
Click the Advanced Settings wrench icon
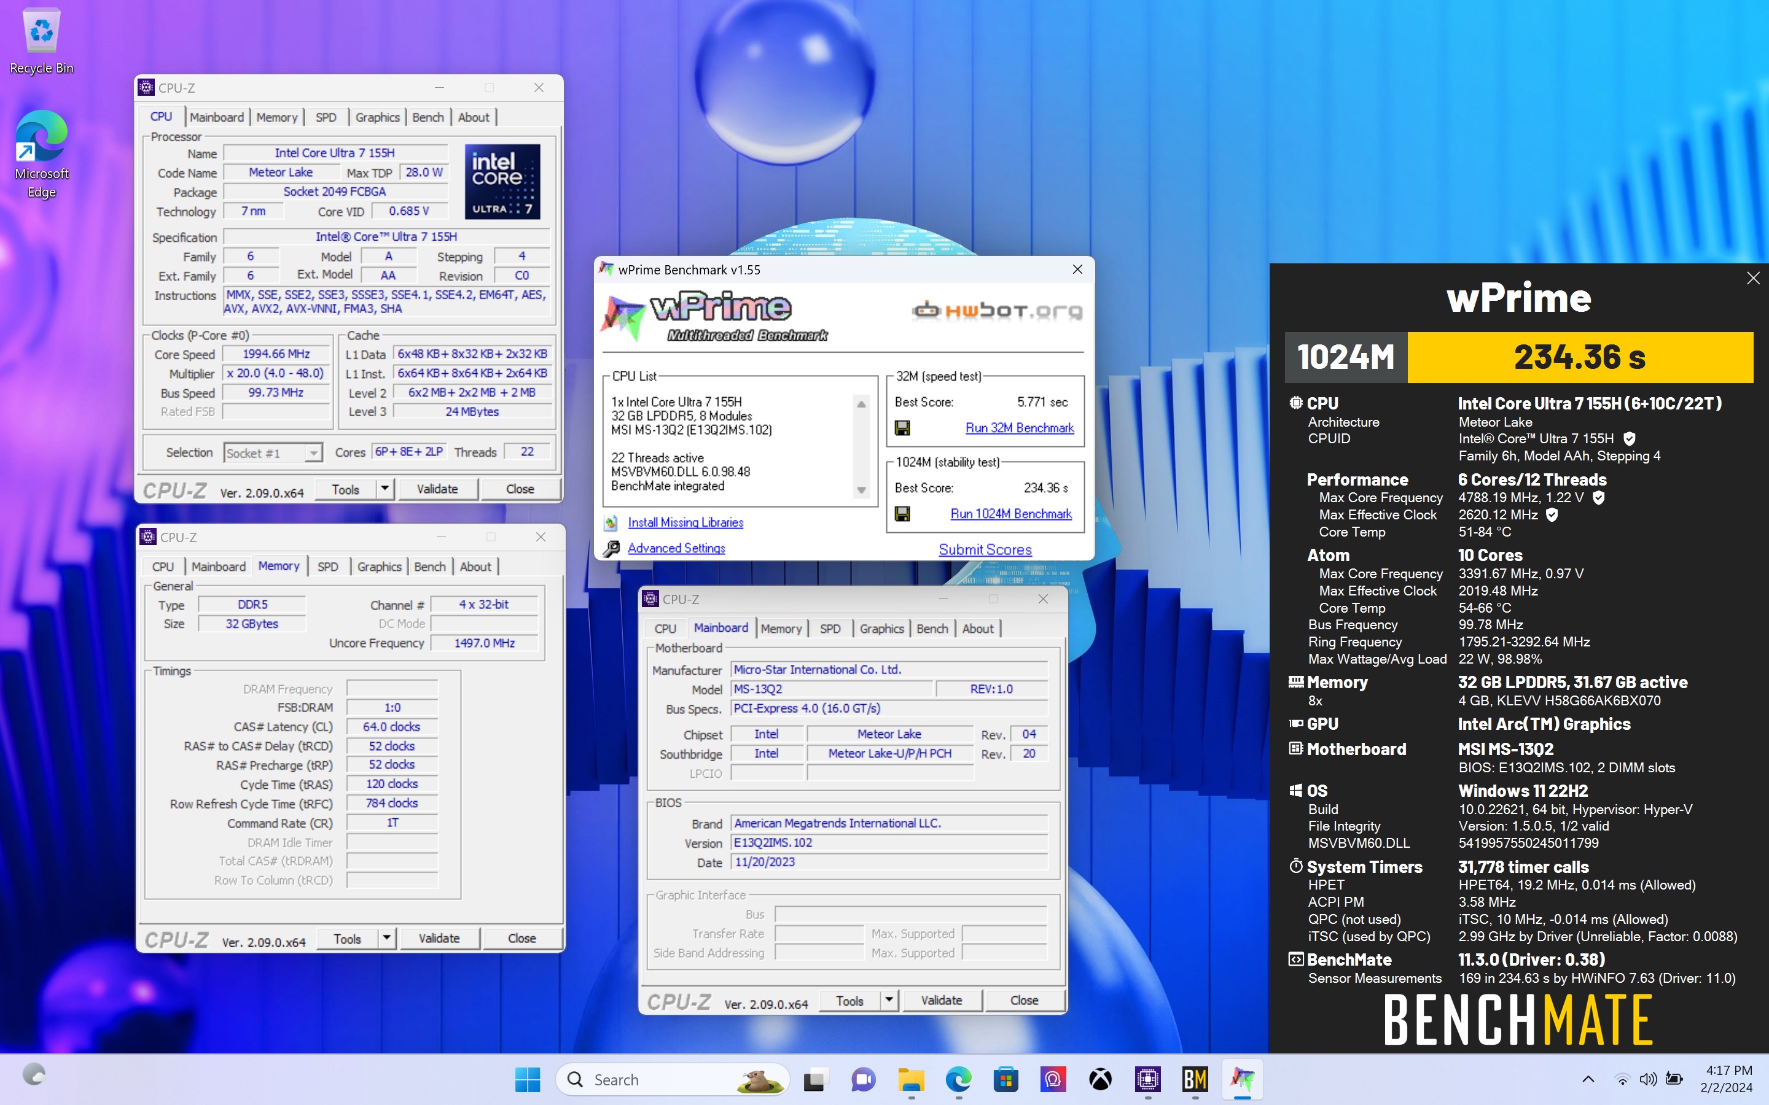click(x=611, y=548)
